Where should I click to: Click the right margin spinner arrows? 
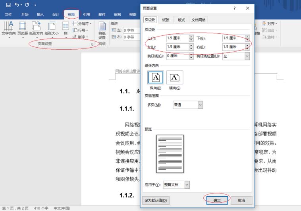(247, 47)
